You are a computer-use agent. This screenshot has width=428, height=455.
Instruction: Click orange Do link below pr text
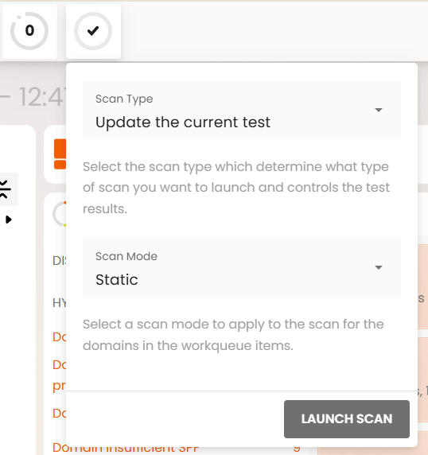[60, 413]
